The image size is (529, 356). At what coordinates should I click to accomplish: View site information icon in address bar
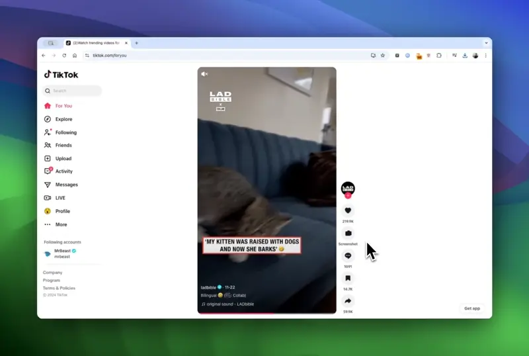[87, 56]
